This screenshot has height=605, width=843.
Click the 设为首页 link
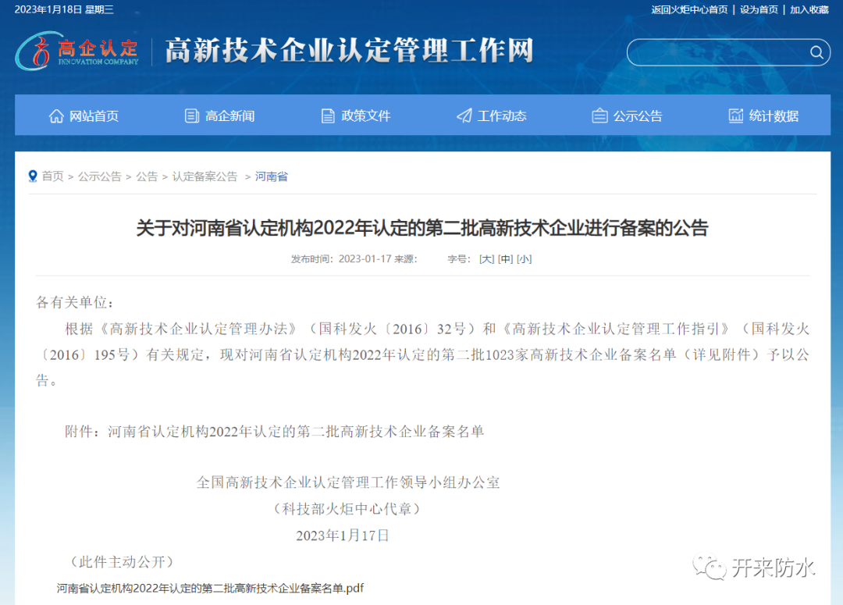(x=758, y=9)
